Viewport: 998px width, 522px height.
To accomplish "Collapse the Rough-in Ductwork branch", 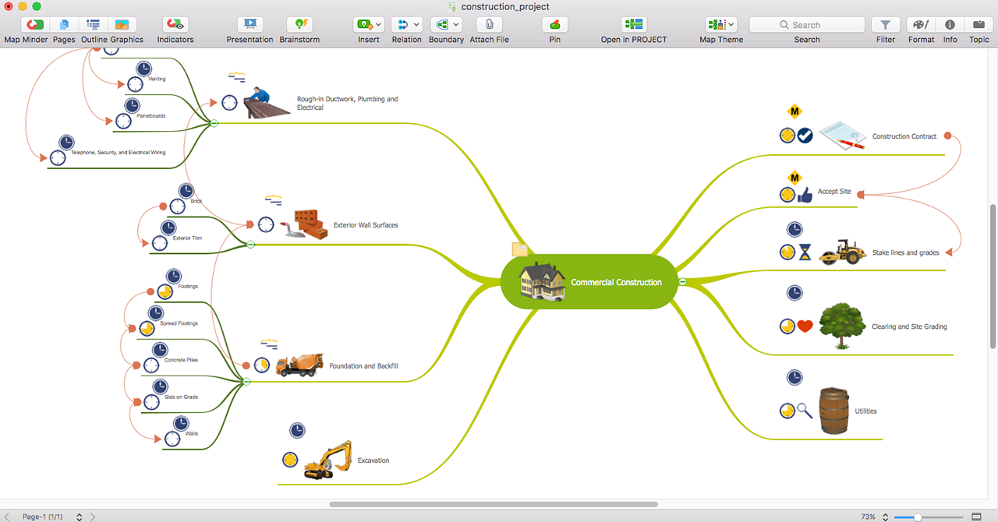I will click(x=214, y=123).
